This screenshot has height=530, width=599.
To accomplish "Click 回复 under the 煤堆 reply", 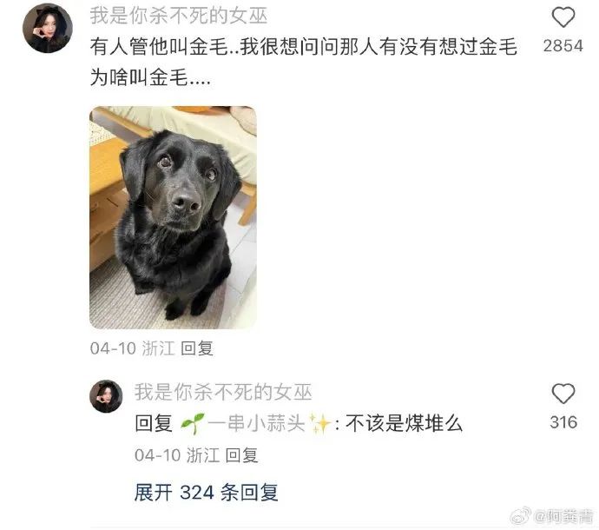I will (241, 455).
